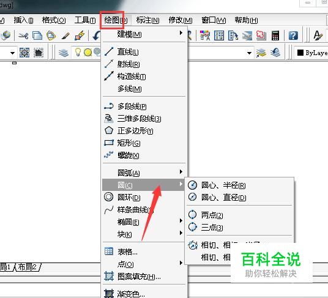The image size is (328, 298).
Task: Select the highlighted 圆(C) circle entry
Action: pyautogui.click(x=143, y=185)
